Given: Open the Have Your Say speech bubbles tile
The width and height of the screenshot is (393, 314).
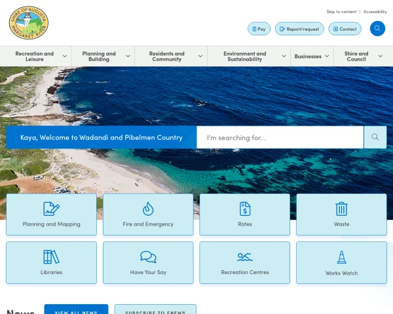Looking at the screenshot, I should pyautogui.click(x=148, y=262).
